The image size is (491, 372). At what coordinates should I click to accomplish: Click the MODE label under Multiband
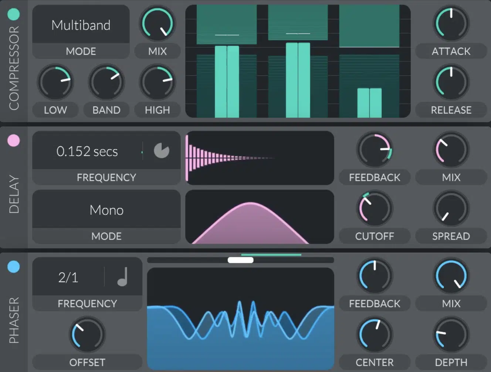pyautogui.click(x=81, y=51)
